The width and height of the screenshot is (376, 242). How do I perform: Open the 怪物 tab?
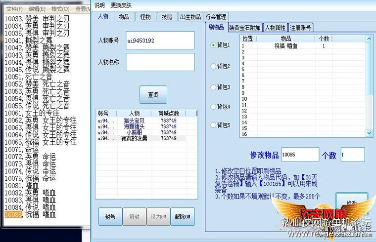145,17
